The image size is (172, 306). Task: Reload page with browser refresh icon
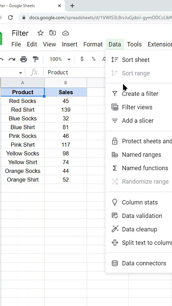[x=10, y=17]
